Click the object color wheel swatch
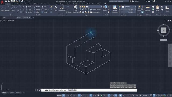Image resolution: width=172 pixels, height=97 pixels. [x=120, y=7]
